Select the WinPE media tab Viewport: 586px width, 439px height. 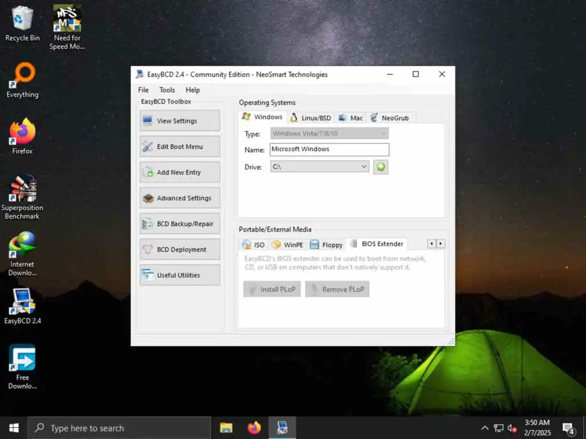pyautogui.click(x=287, y=245)
